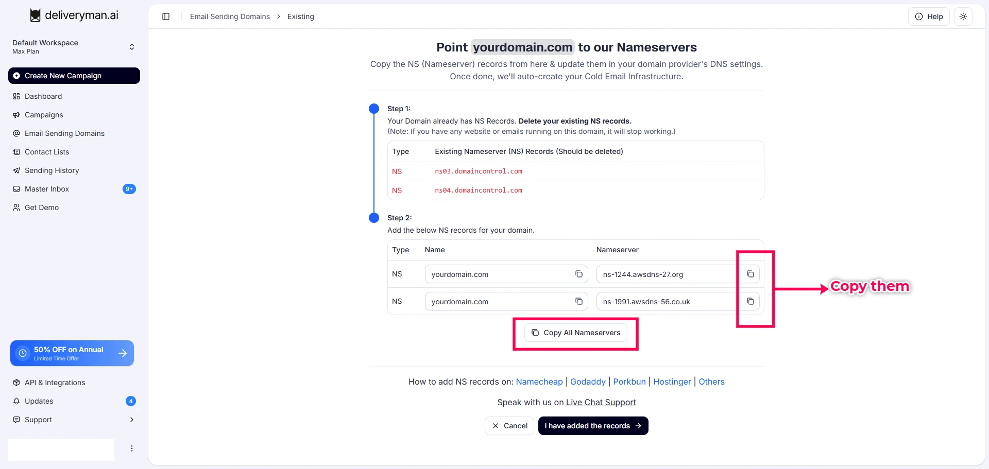Click the Create New Campaign button
This screenshot has width=989, height=469.
pos(74,76)
